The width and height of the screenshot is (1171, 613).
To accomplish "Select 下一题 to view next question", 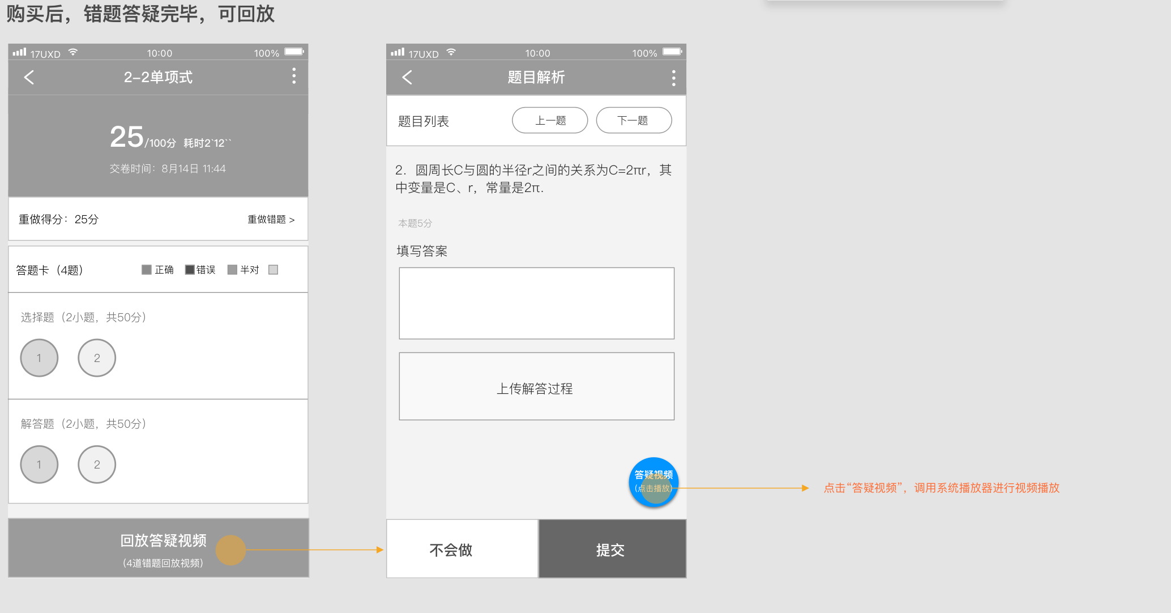I will pos(634,120).
